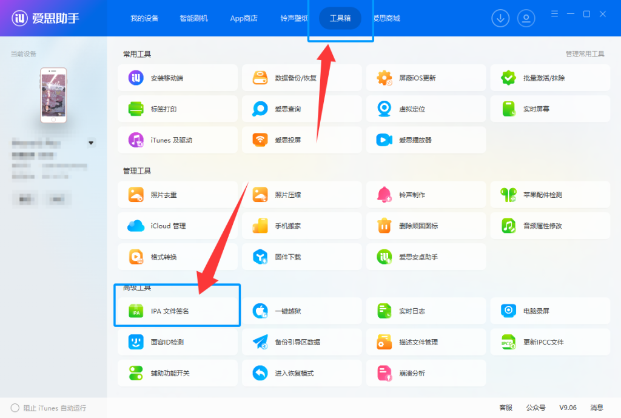Click 管理常用工具 link
This screenshot has width=621, height=418.
pyautogui.click(x=585, y=54)
